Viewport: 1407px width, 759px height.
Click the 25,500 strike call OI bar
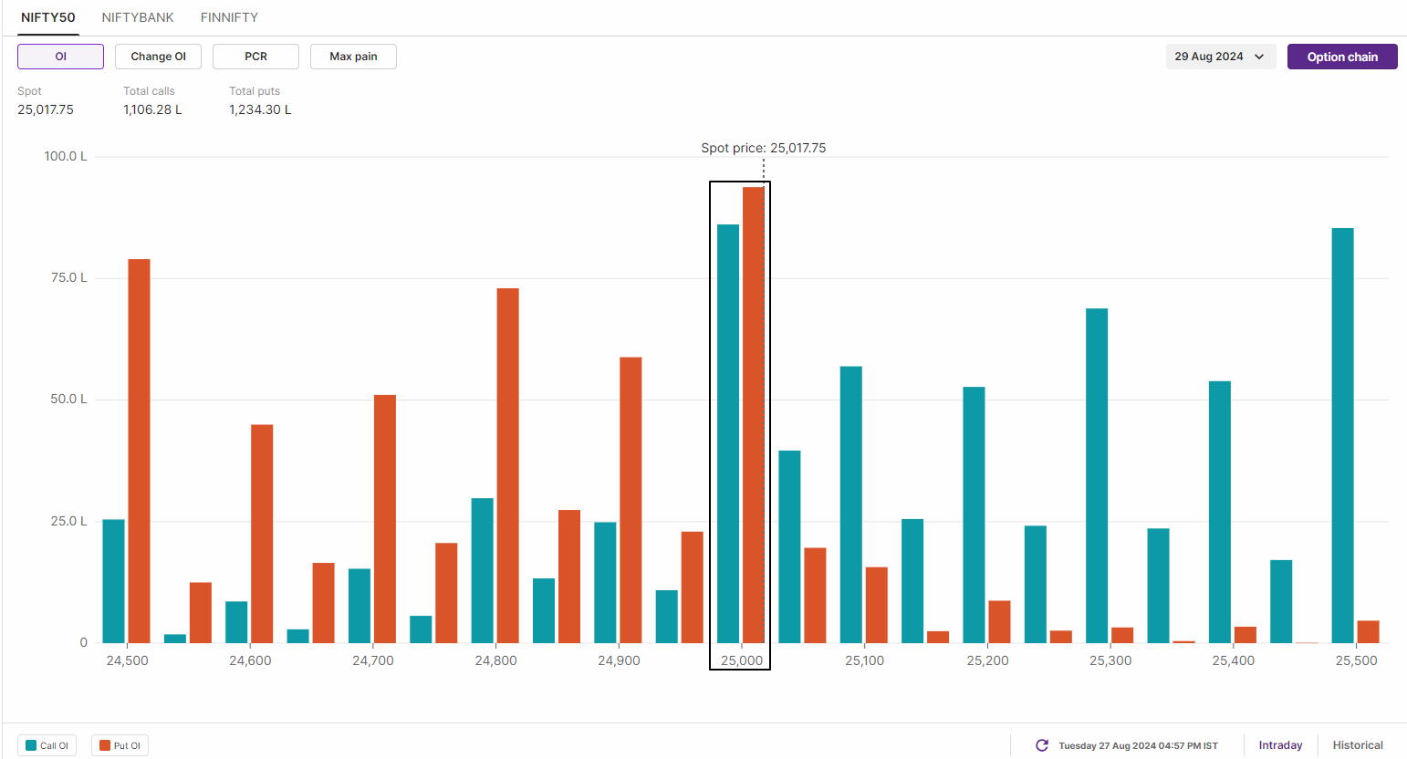point(1342,435)
